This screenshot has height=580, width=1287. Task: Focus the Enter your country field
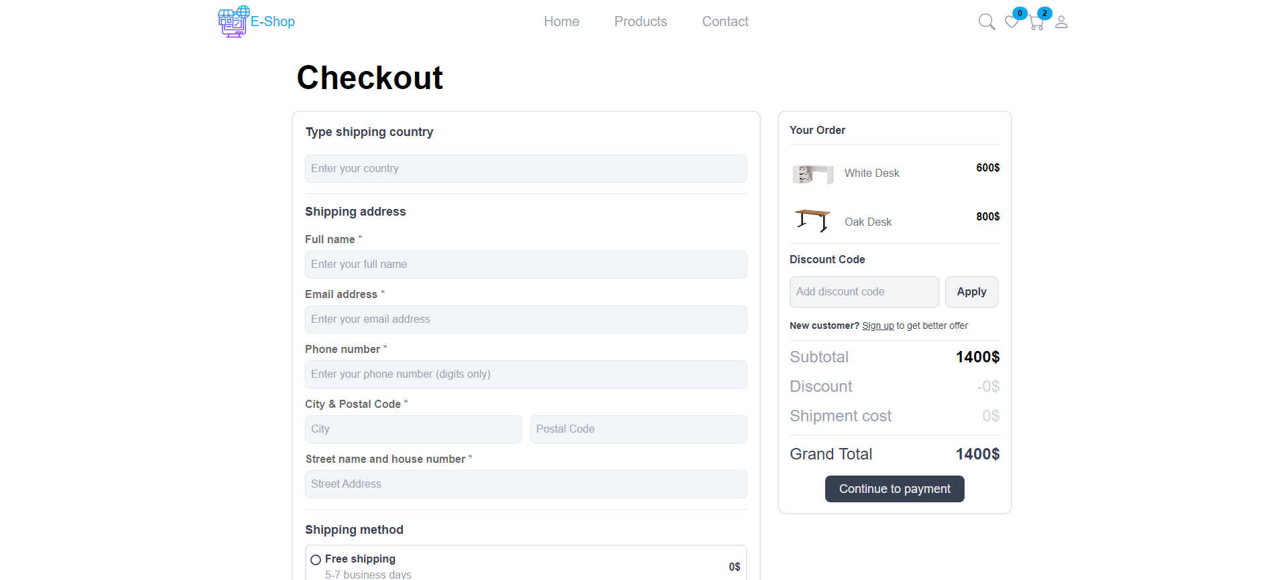(526, 169)
